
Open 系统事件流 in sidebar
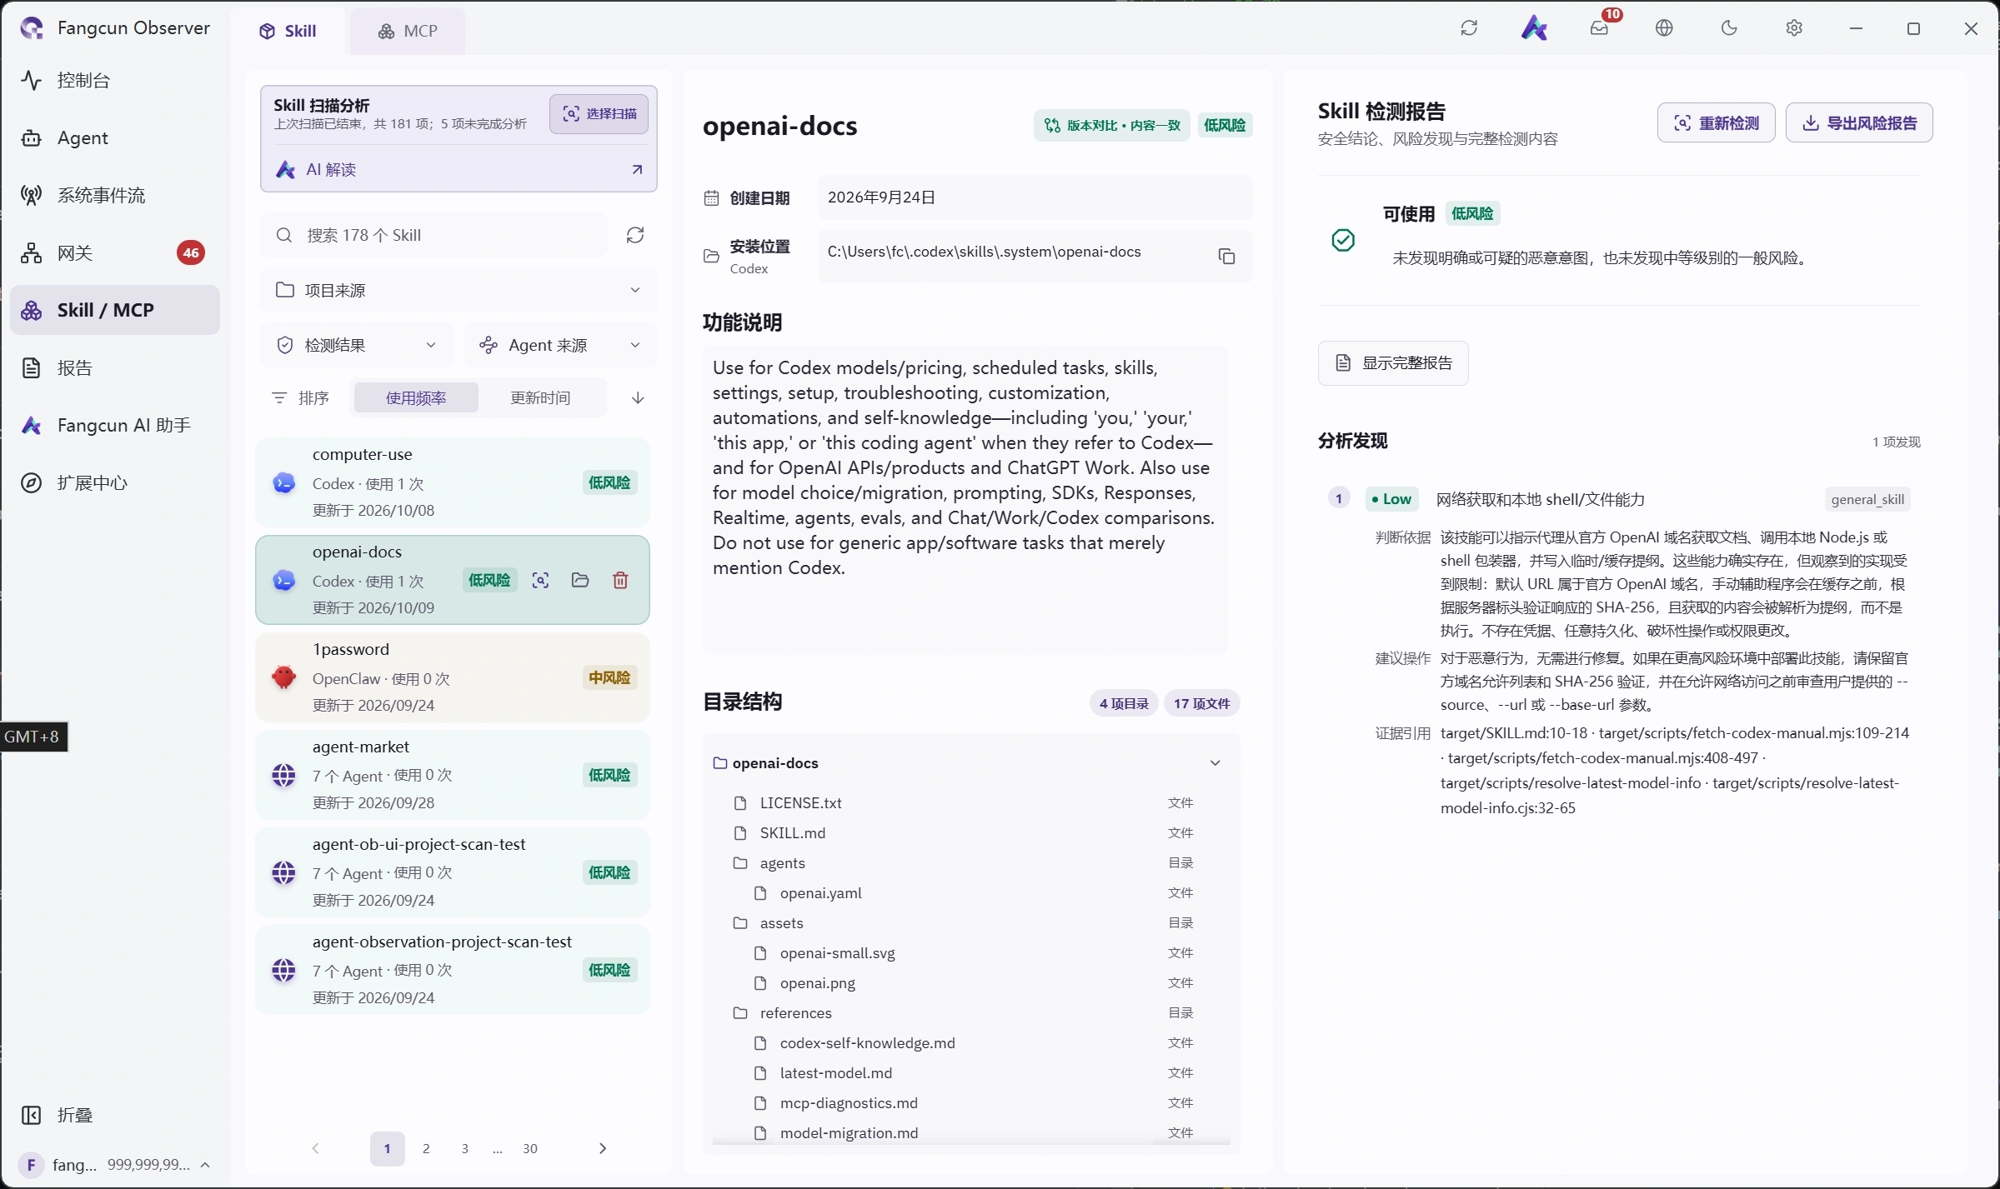[115, 195]
